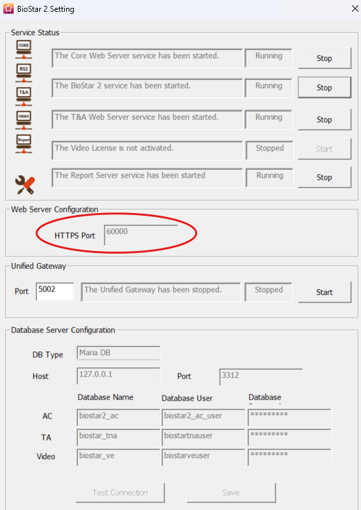Click the Unified Gateway Port field

(55, 292)
